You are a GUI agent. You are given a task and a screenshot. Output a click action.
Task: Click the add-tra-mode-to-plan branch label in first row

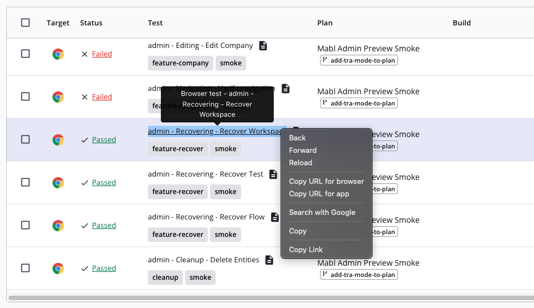click(359, 60)
